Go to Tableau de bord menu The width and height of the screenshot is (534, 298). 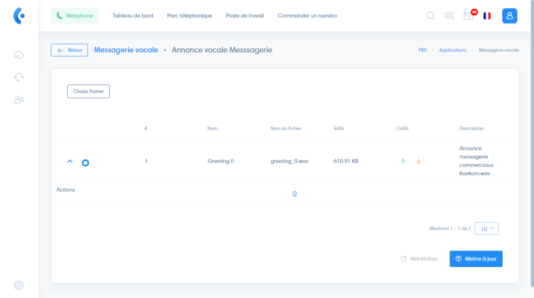(133, 16)
